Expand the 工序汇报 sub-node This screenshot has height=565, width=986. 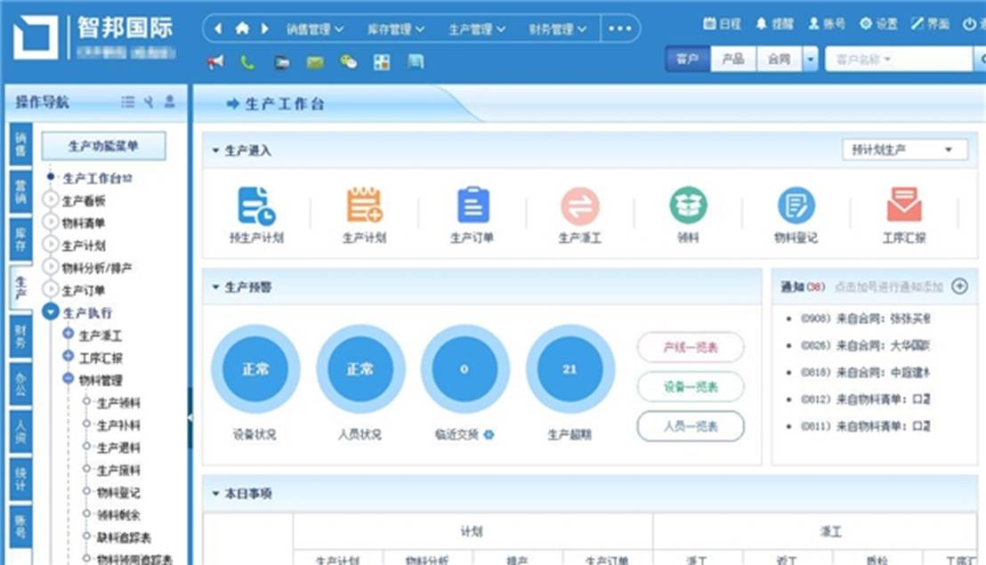pyautogui.click(x=68, y=356)
